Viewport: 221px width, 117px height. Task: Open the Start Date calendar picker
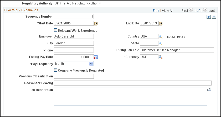(x=96, y=24)
